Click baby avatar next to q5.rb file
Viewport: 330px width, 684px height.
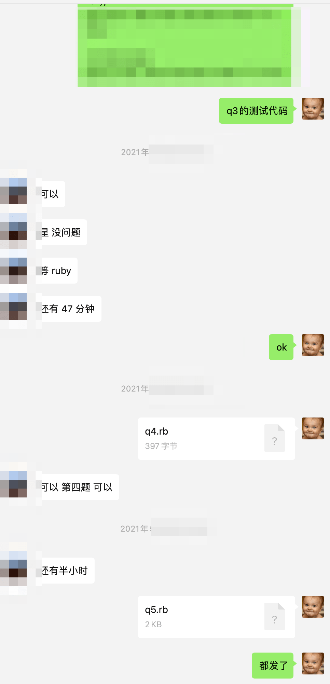point(313,607)
